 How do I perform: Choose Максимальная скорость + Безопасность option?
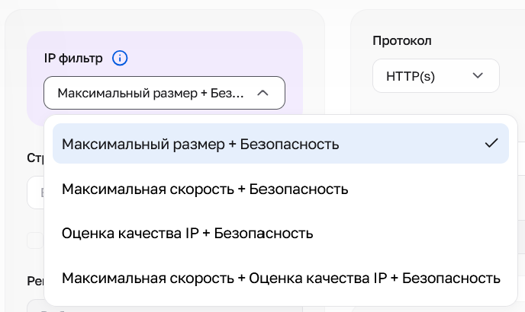(x=281, y=189)
